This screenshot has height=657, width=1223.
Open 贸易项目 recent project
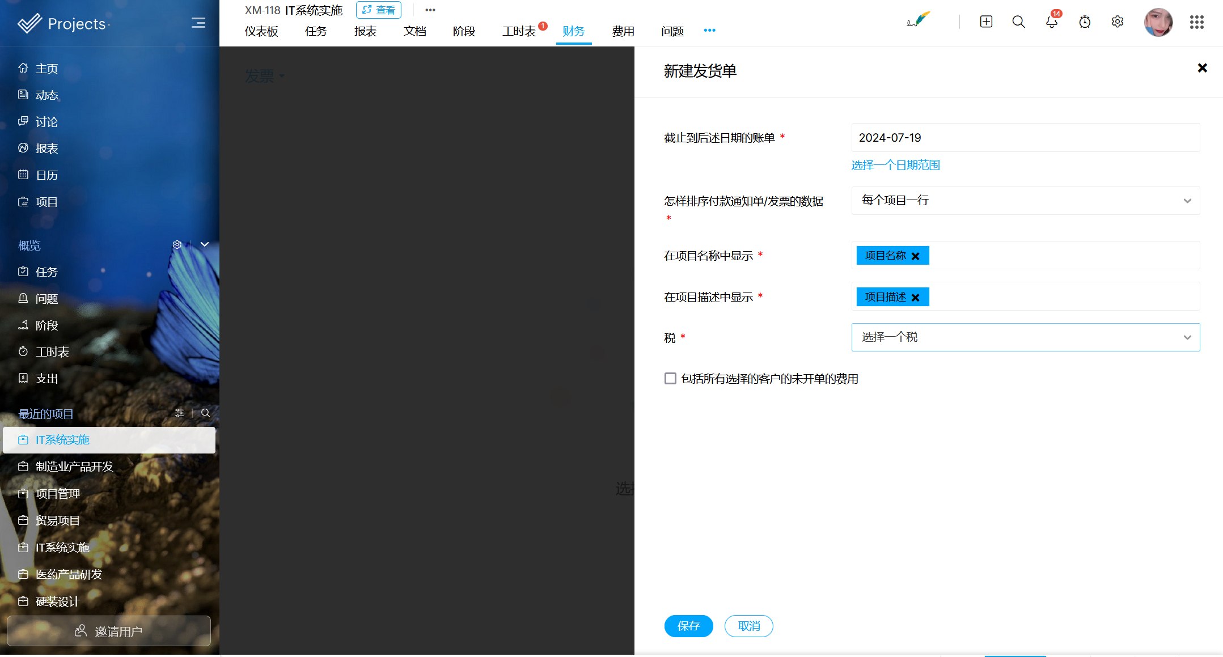pyautogui.click(x=58, y=520)
